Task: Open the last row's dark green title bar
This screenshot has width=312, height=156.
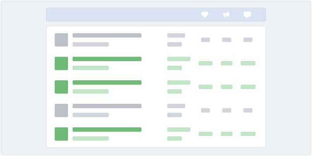Action: [107, 130]
